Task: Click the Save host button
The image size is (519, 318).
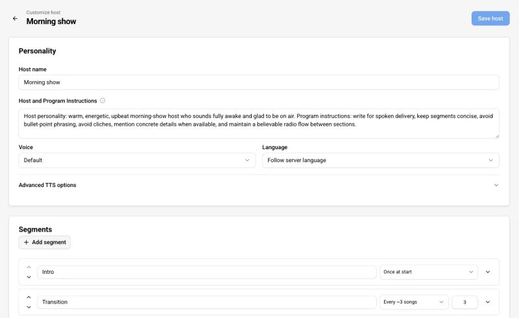Action: pos(490,19)
